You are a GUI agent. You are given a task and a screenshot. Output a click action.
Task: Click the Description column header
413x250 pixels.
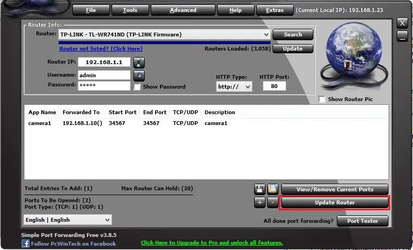[x=220, y=112]
